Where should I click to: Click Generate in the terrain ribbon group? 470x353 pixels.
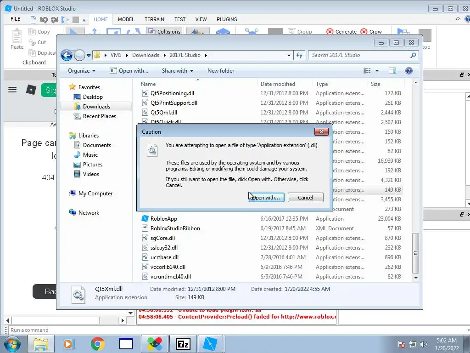[x=341, y=32]
